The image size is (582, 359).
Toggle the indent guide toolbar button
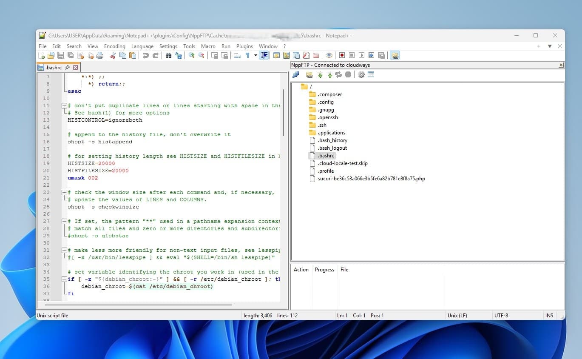coord(264,55)
